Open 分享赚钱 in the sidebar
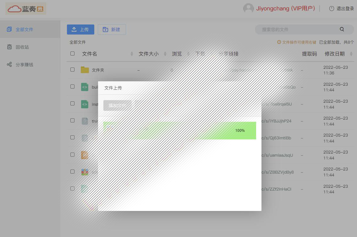This screenshot has height=237, width=357. point(30,65)
